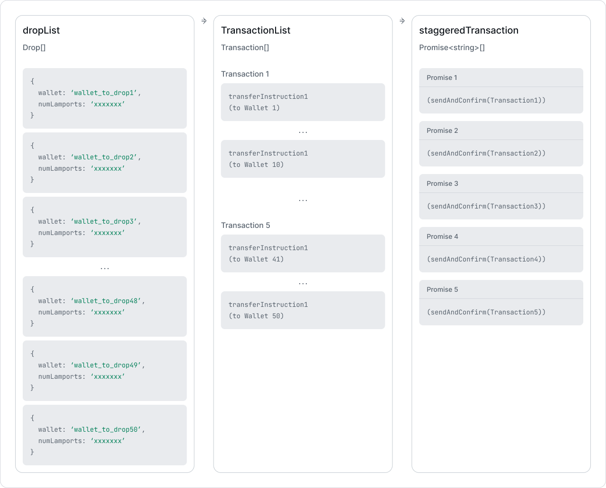Select the wallet_to_drop1 code block

(x=105, y=98)
